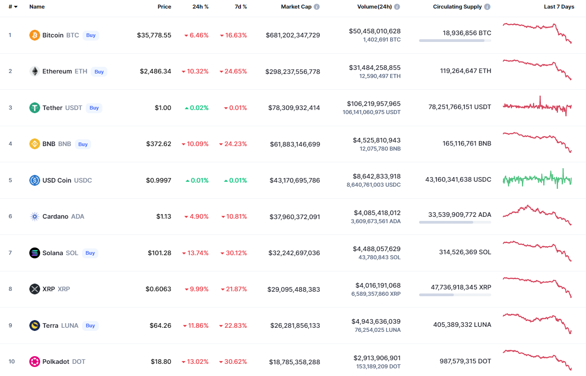Viewport: 586px width, 376px height.
Task: Click the Tether logo icon
Action: tap(35, 108)
